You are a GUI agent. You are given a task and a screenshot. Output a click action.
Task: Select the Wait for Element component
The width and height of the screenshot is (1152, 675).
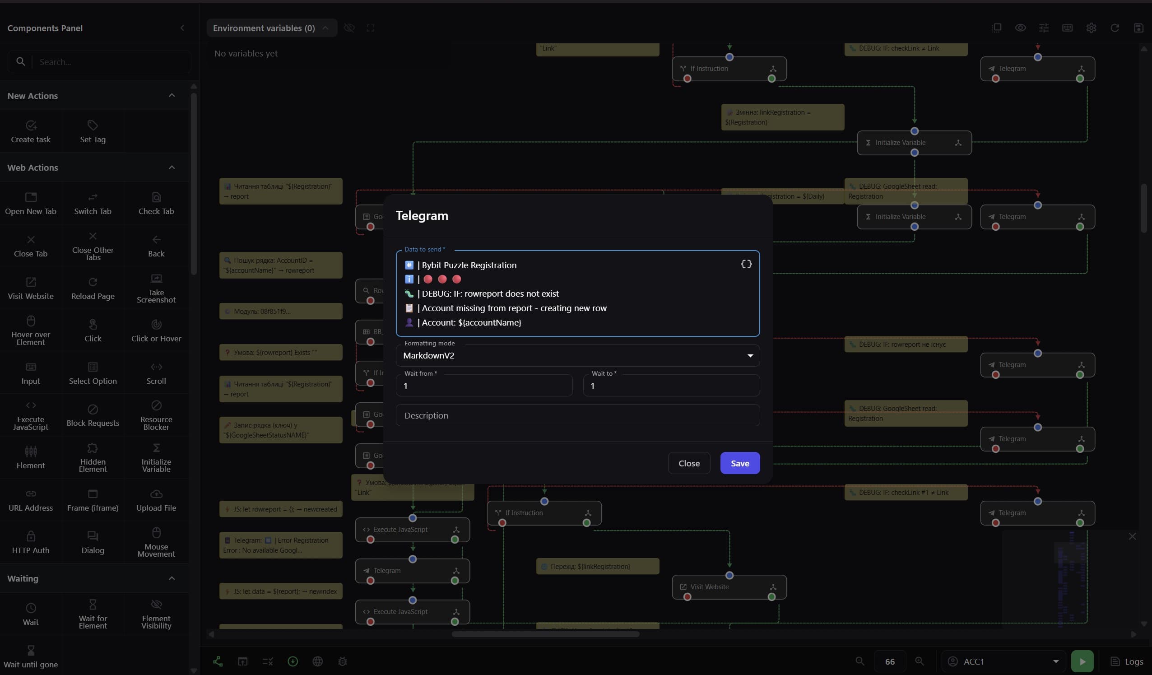[x=93, y=614]
